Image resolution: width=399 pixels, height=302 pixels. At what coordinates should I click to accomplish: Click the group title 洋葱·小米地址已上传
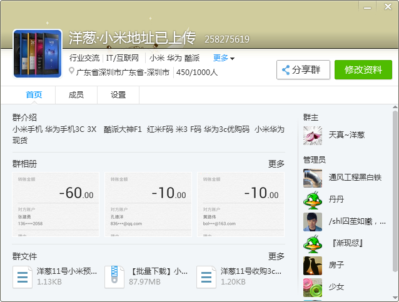(x=132, y=38)
